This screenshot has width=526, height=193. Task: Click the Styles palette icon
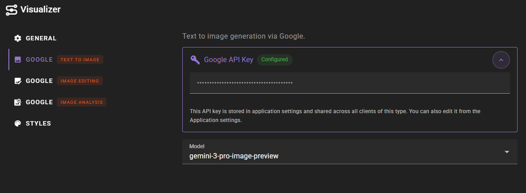click(x=18, y=123)
